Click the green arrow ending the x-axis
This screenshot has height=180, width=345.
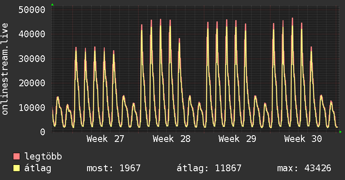tap(340, 132)
